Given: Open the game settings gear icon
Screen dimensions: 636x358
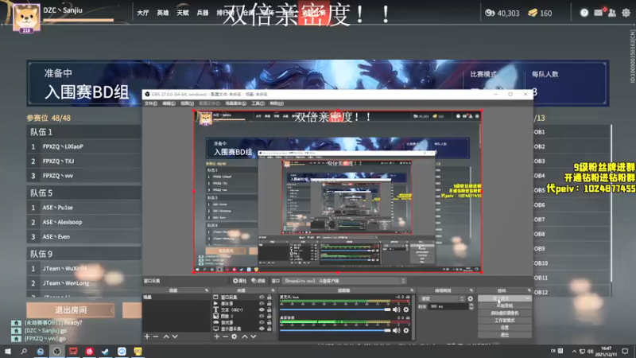Looking at the screenshot, I should click(626, 13).
